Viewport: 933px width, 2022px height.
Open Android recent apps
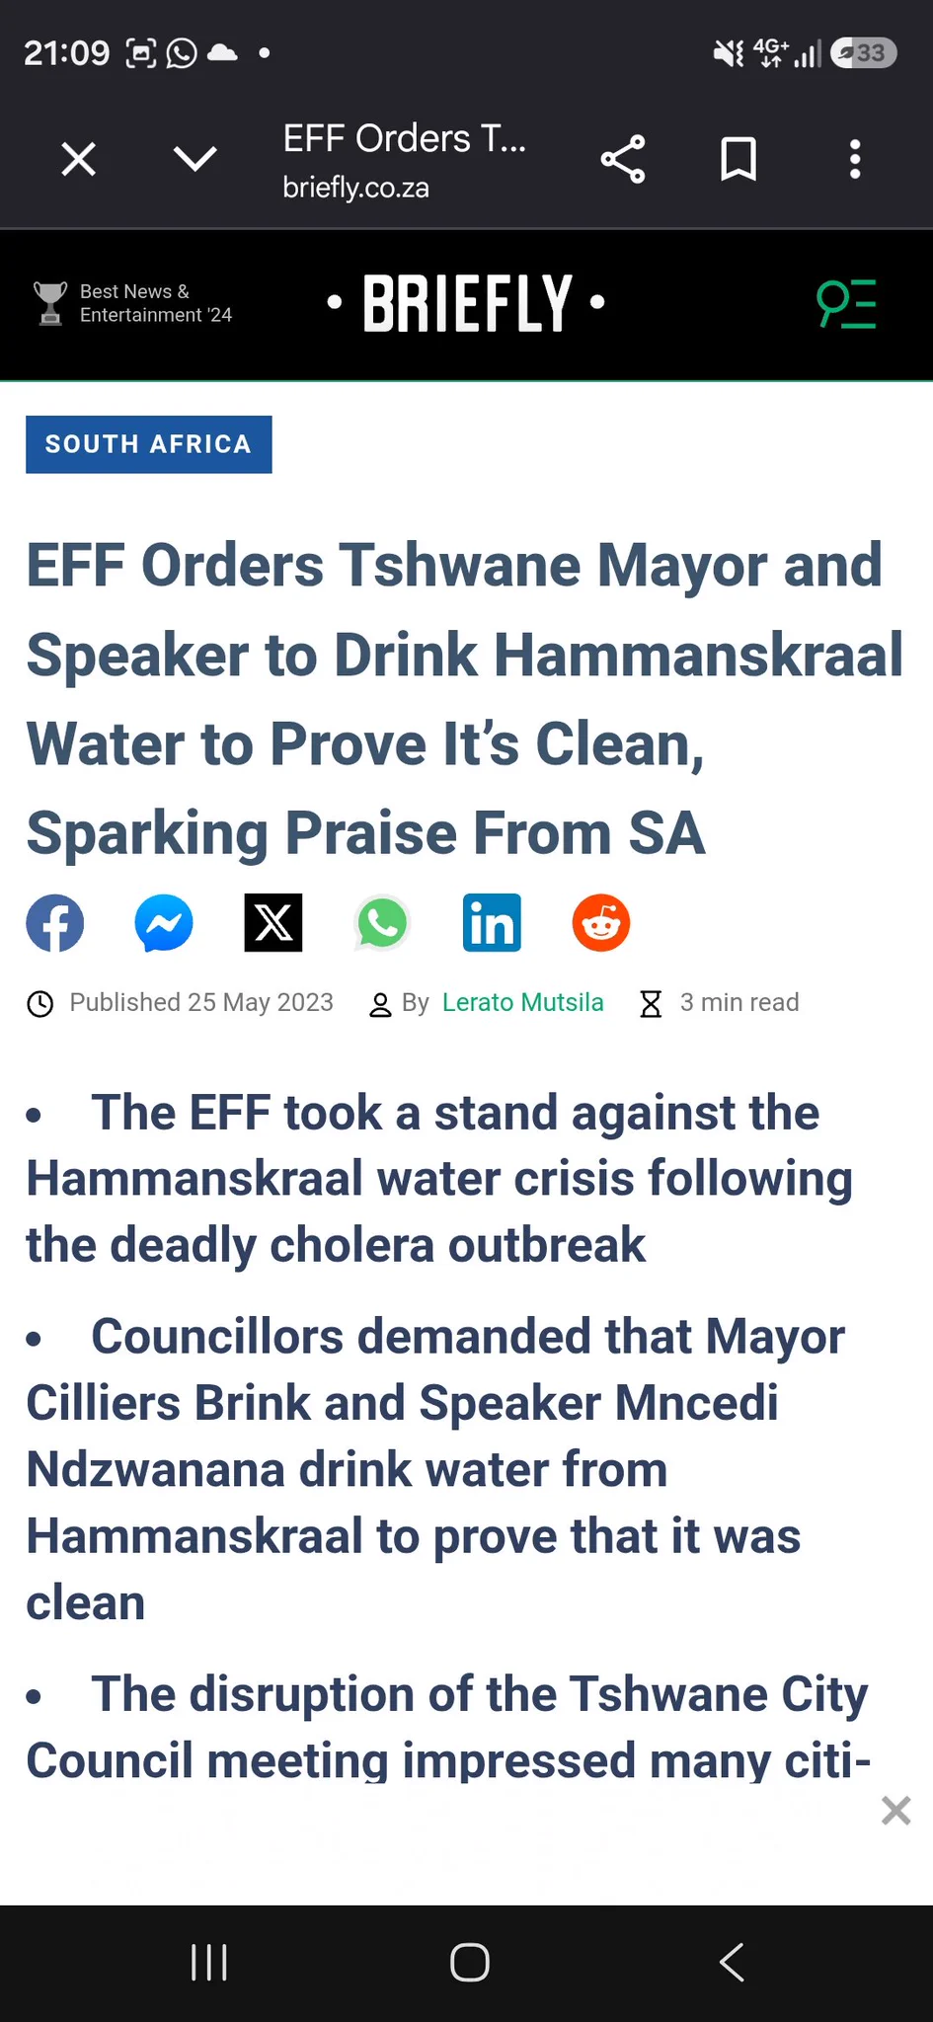pyautogui.click(x=209, y=1963)
